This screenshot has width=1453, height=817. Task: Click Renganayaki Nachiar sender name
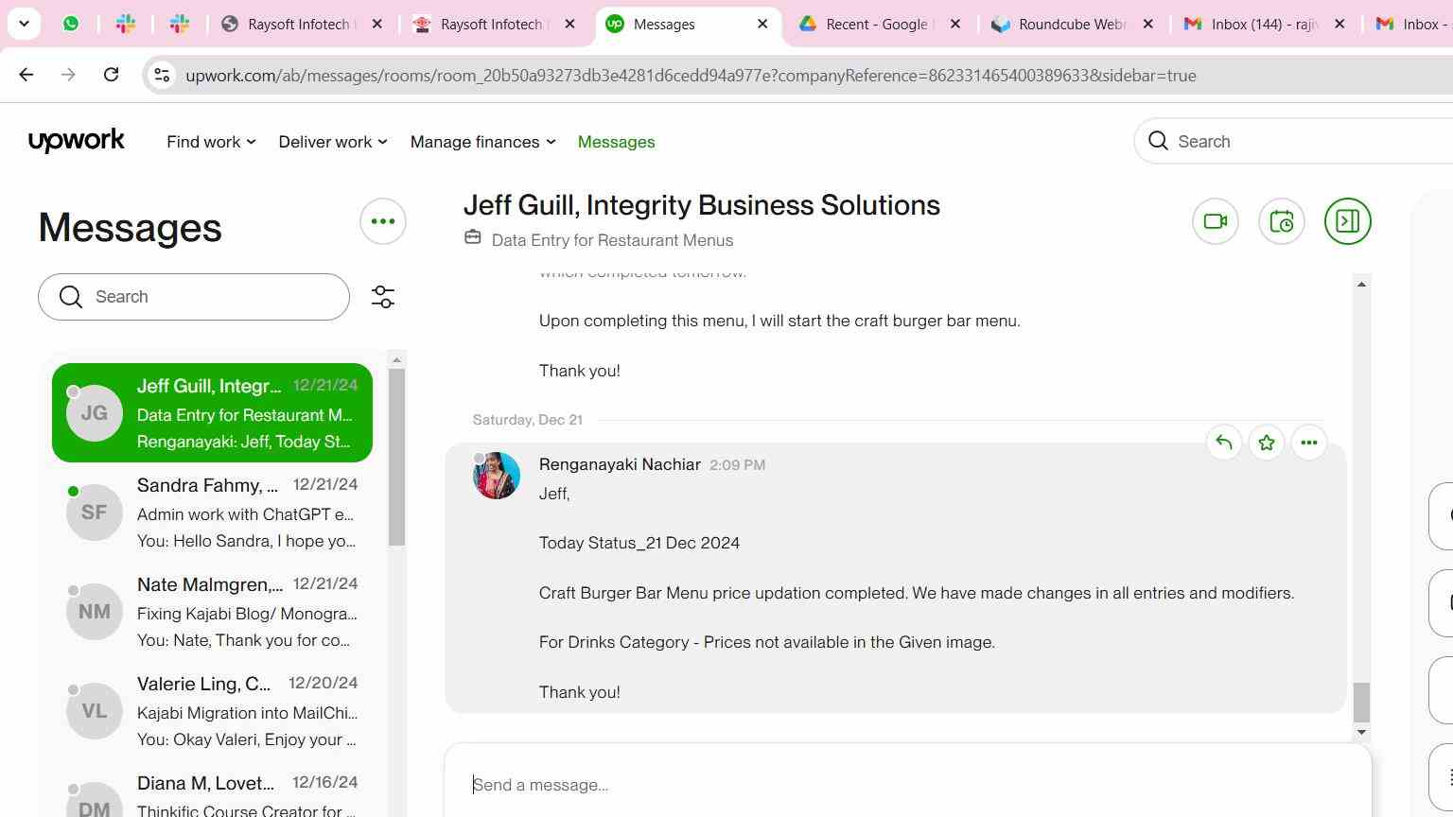click(x=620, y=464)
